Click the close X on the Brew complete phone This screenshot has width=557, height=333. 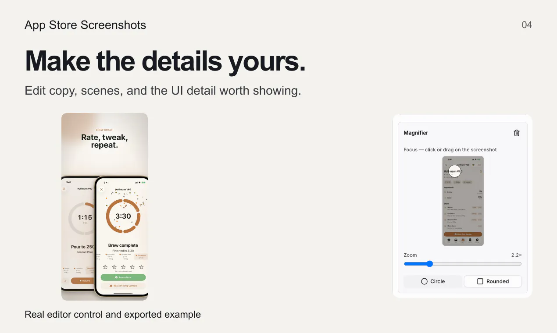101,189
